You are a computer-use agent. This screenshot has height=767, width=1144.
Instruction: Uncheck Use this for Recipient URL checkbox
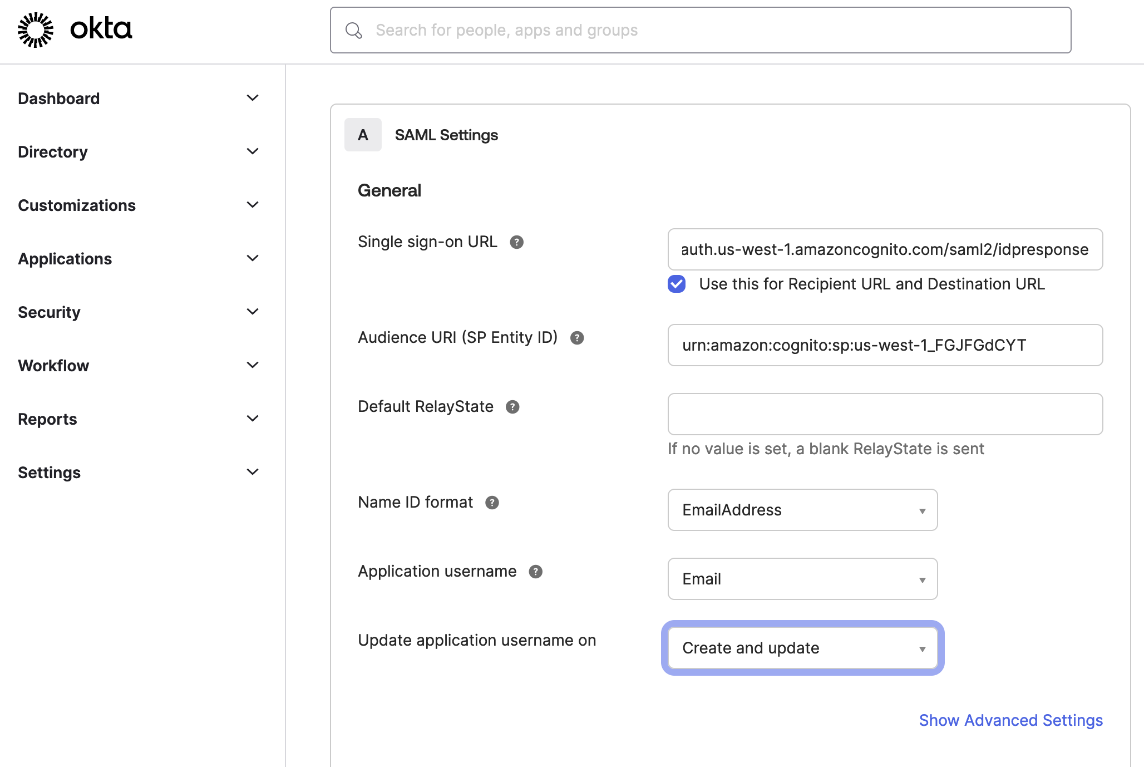677,284
